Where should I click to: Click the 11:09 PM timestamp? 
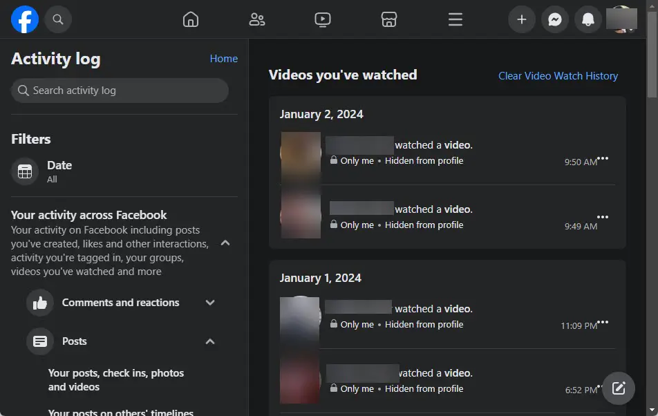click(x=579, y=326)
